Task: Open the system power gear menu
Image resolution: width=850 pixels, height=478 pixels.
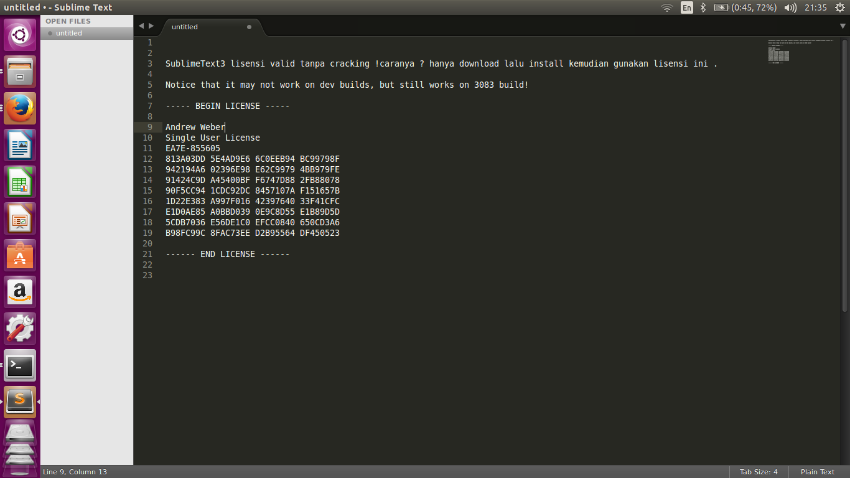Action: [x=839, y=7]
